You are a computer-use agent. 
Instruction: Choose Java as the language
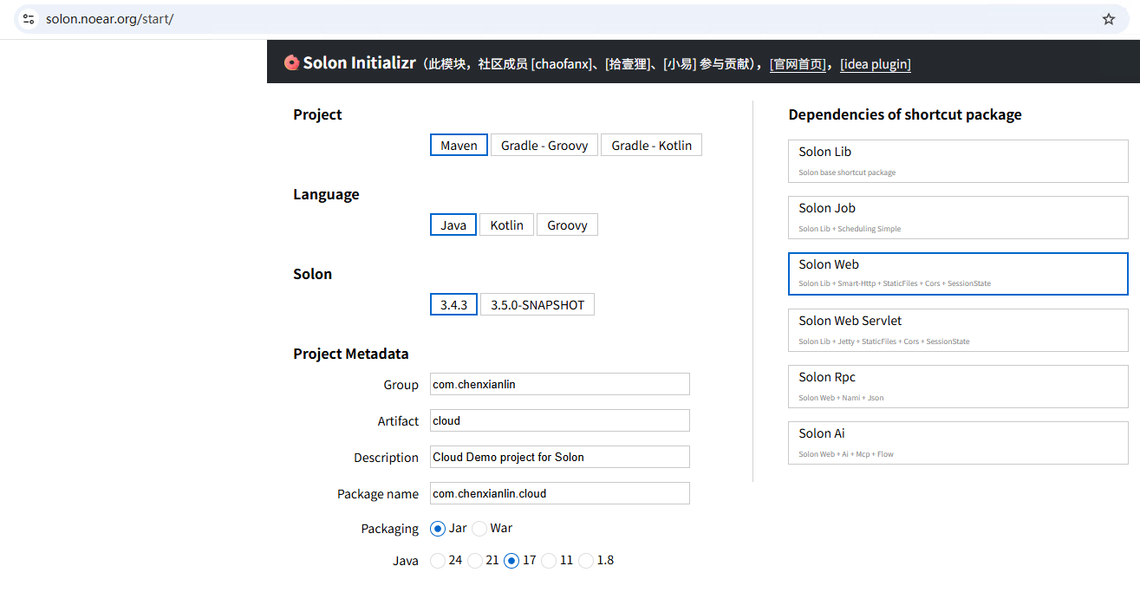point(453,225)
